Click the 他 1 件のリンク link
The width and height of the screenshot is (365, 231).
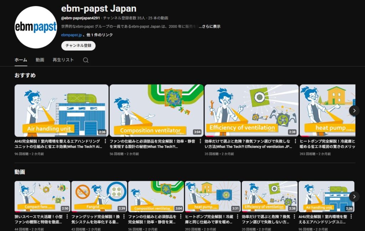(x=99, y=35)
